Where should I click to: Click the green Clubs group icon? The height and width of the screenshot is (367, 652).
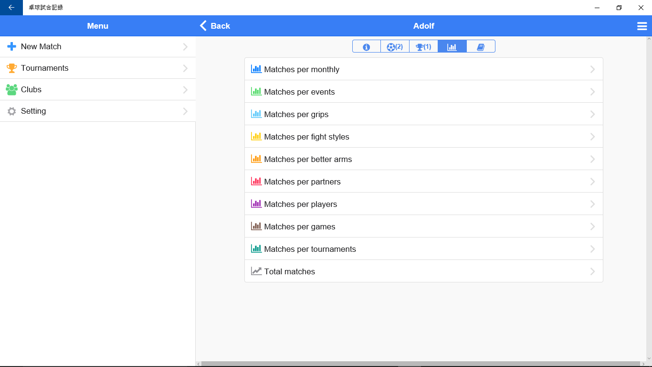point(11,89)
